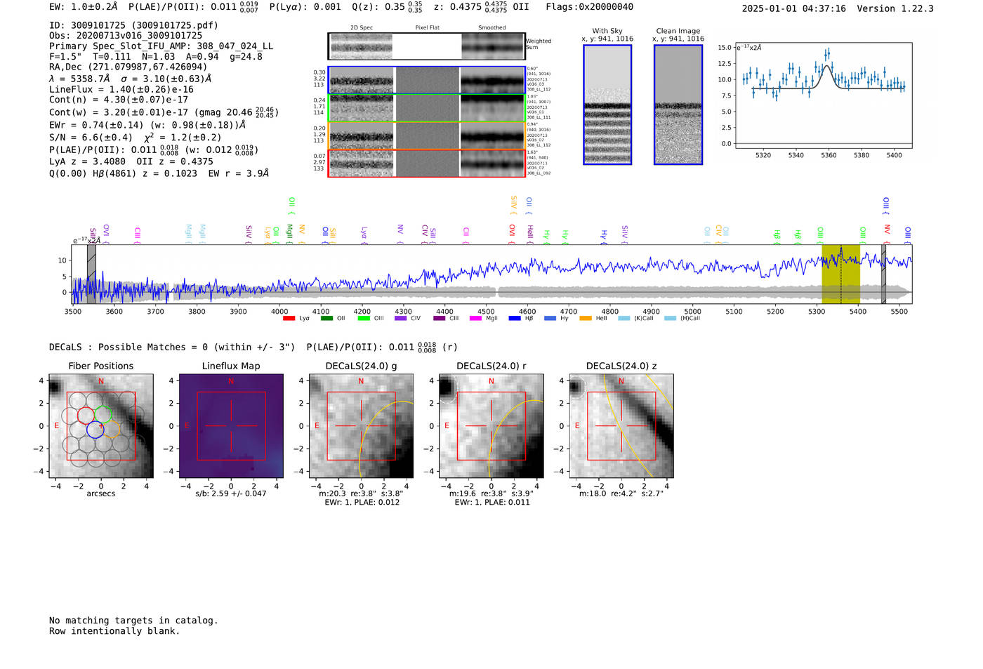
Task: Select the (H)CaII legend swatch
Action: [x=670, y=319]
